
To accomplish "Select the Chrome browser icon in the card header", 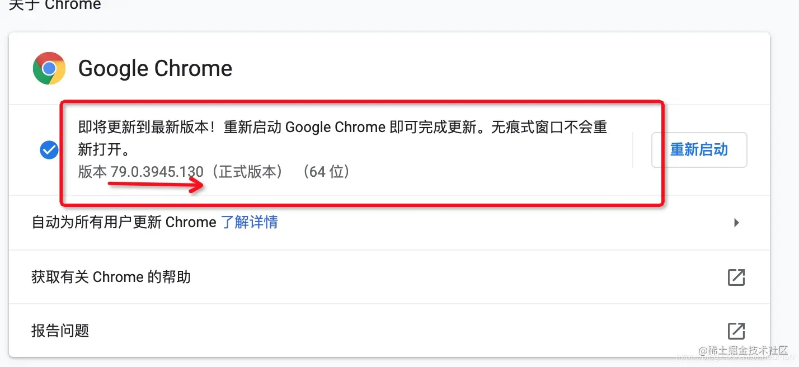I will (49, 68).
